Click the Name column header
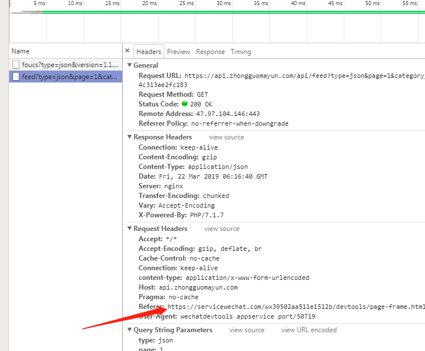The image size is (425, 351). (20, 51)
